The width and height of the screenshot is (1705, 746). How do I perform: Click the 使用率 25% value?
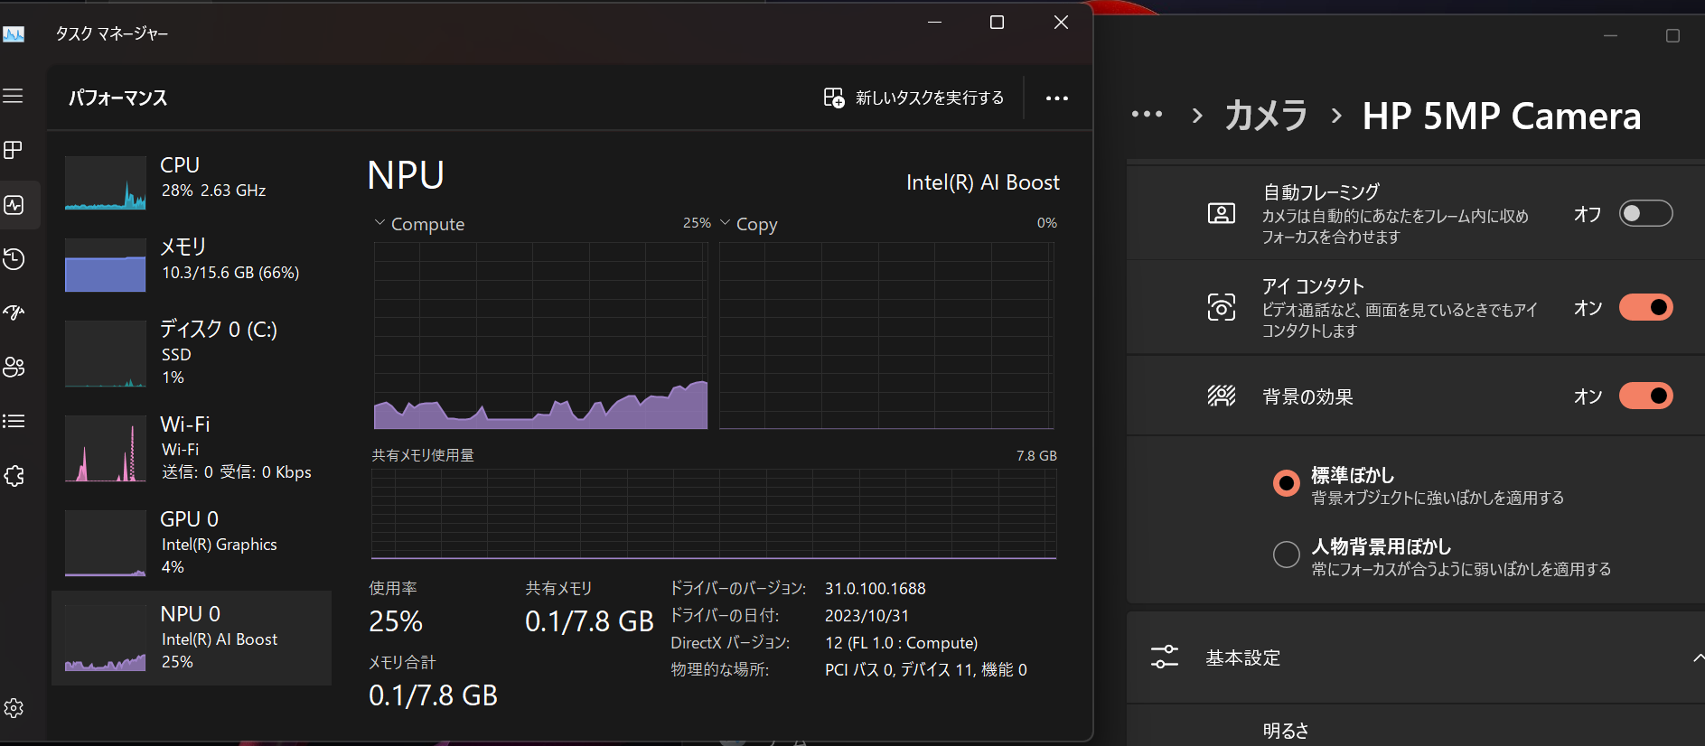tap(396, 621)
